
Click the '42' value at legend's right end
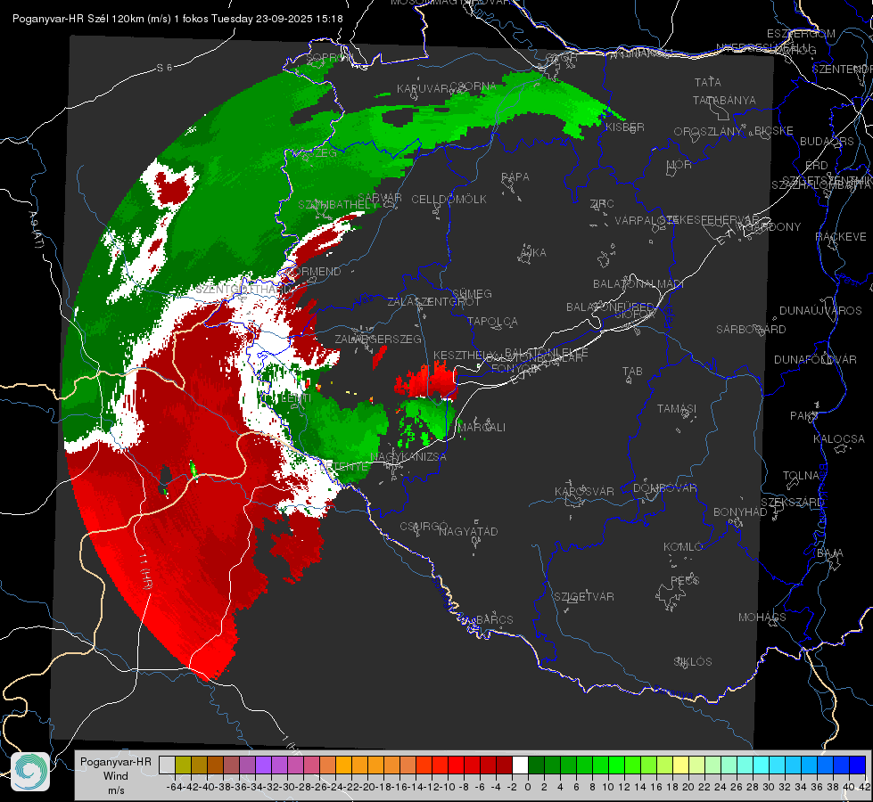point(865,787)
